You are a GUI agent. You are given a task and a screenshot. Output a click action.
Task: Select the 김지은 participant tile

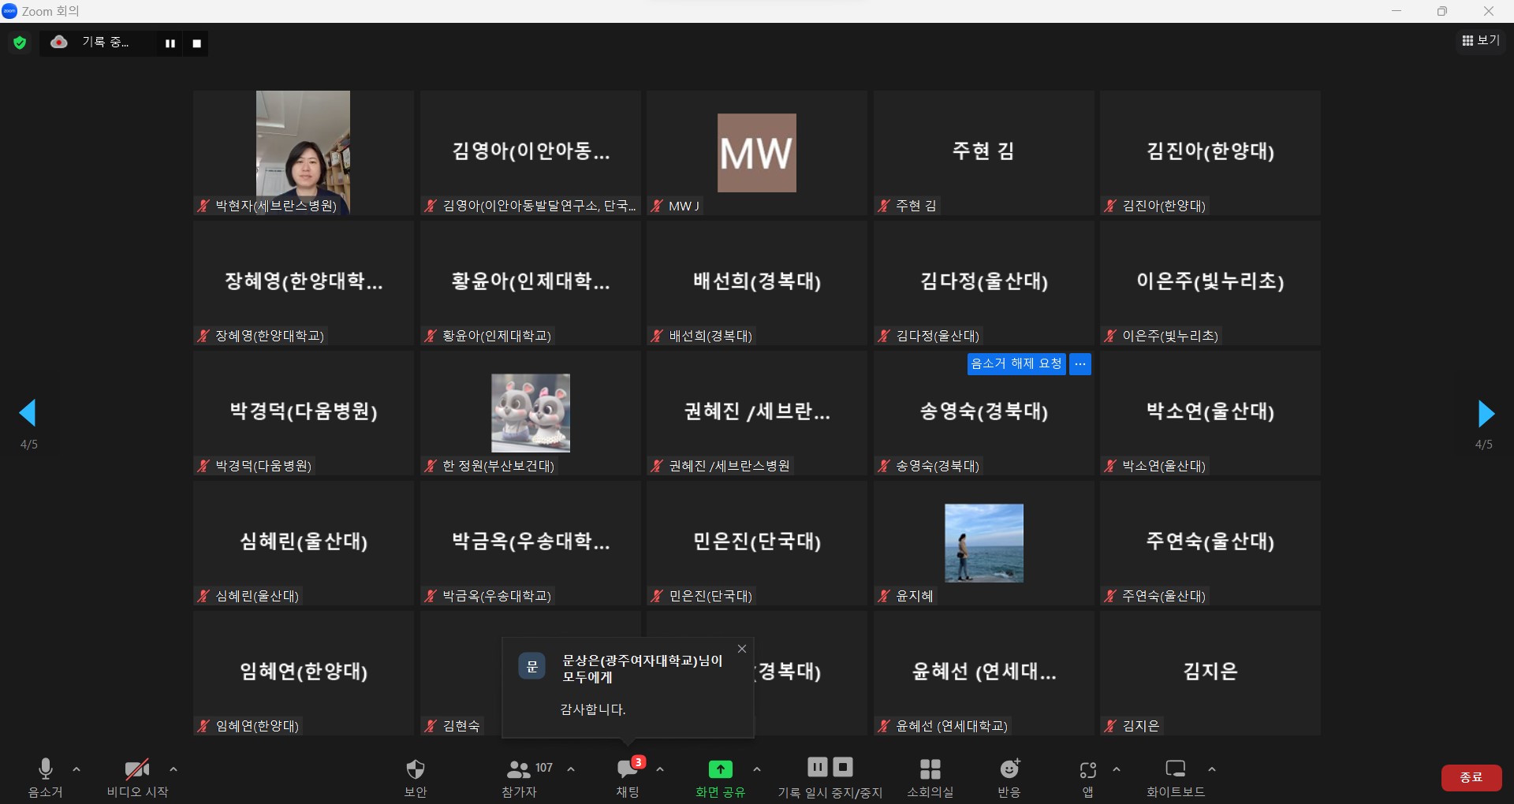coord(1210,673)
